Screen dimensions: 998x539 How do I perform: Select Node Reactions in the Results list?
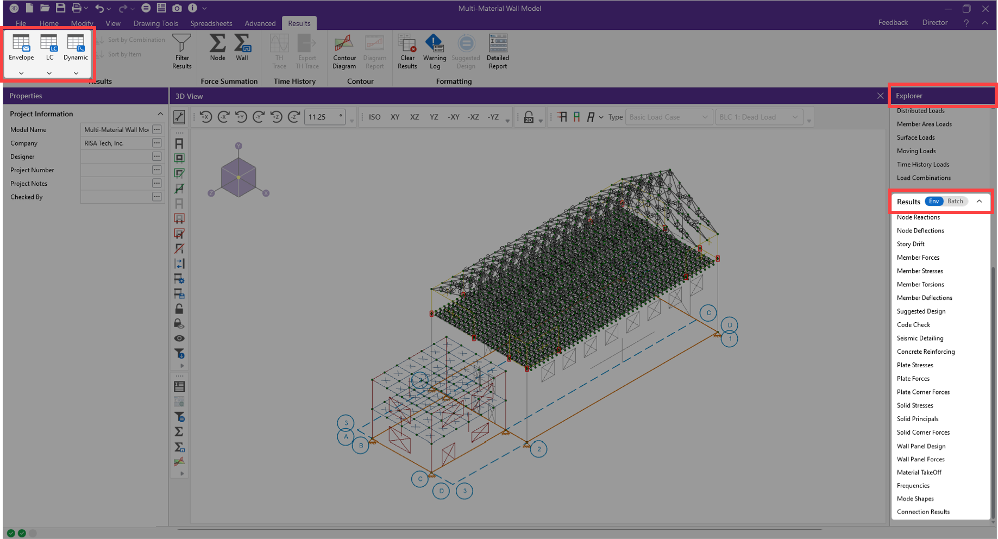[x=918, y=217]
